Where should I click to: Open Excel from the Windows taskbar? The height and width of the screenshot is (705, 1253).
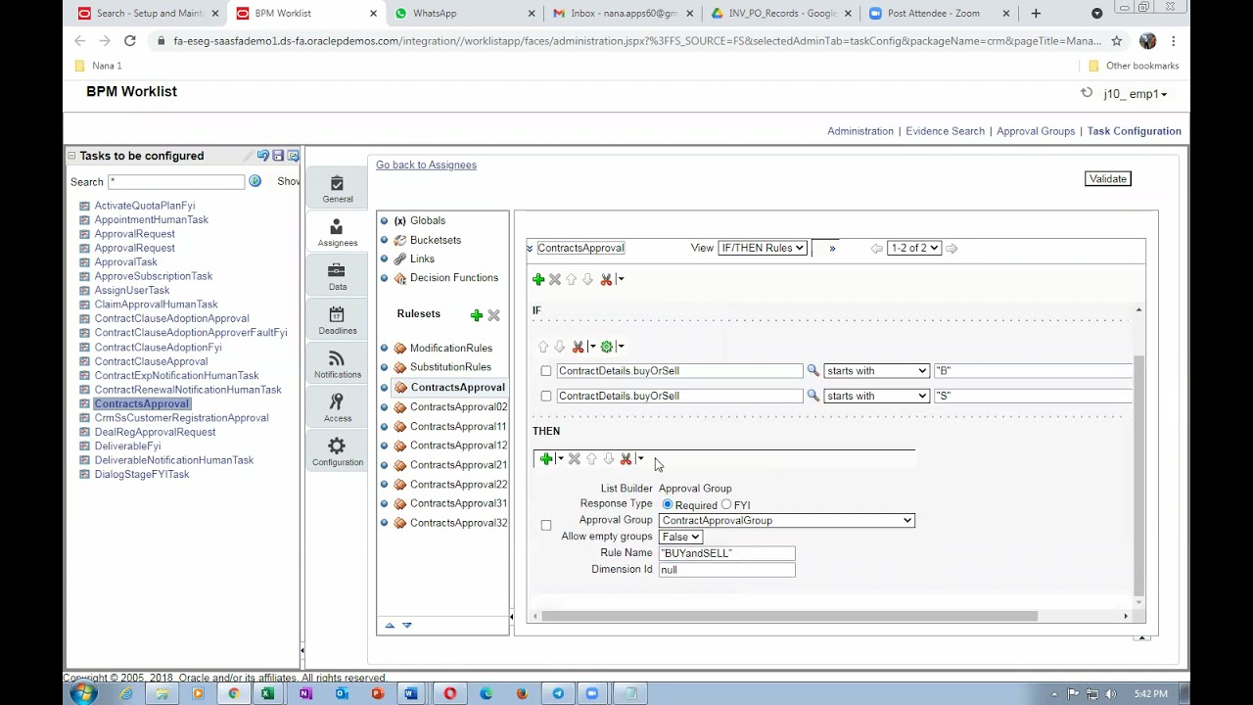pyautogui.click(x=268, y=693)
